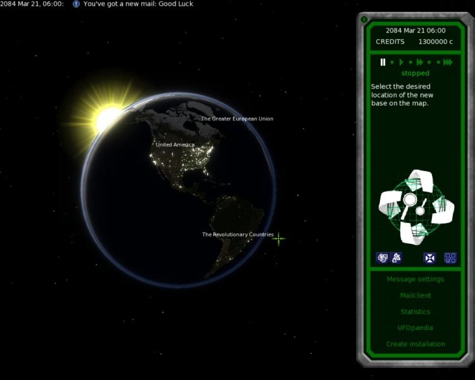
Task: Open the checklist options icon
Action: (x=450, y=258)
